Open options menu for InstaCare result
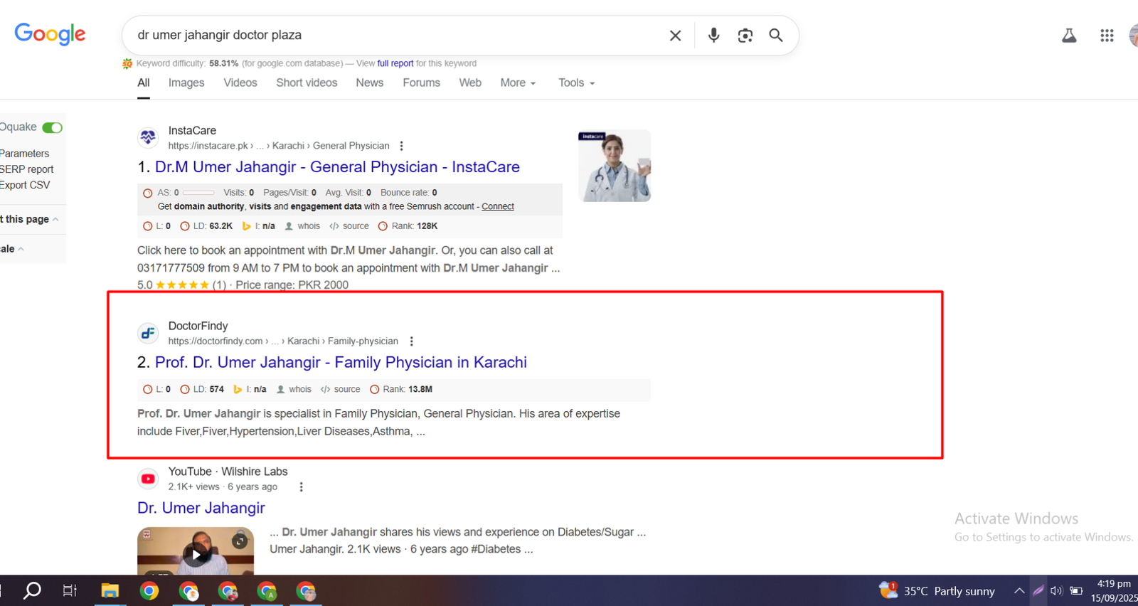The height and width of the screenshot is (606, 1138). [402, 146]
